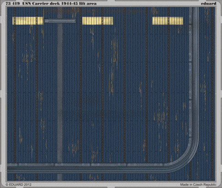Click the year 2012 in the copyright
The height and width of the screenshot is (188, 222).
pos(27,184)
